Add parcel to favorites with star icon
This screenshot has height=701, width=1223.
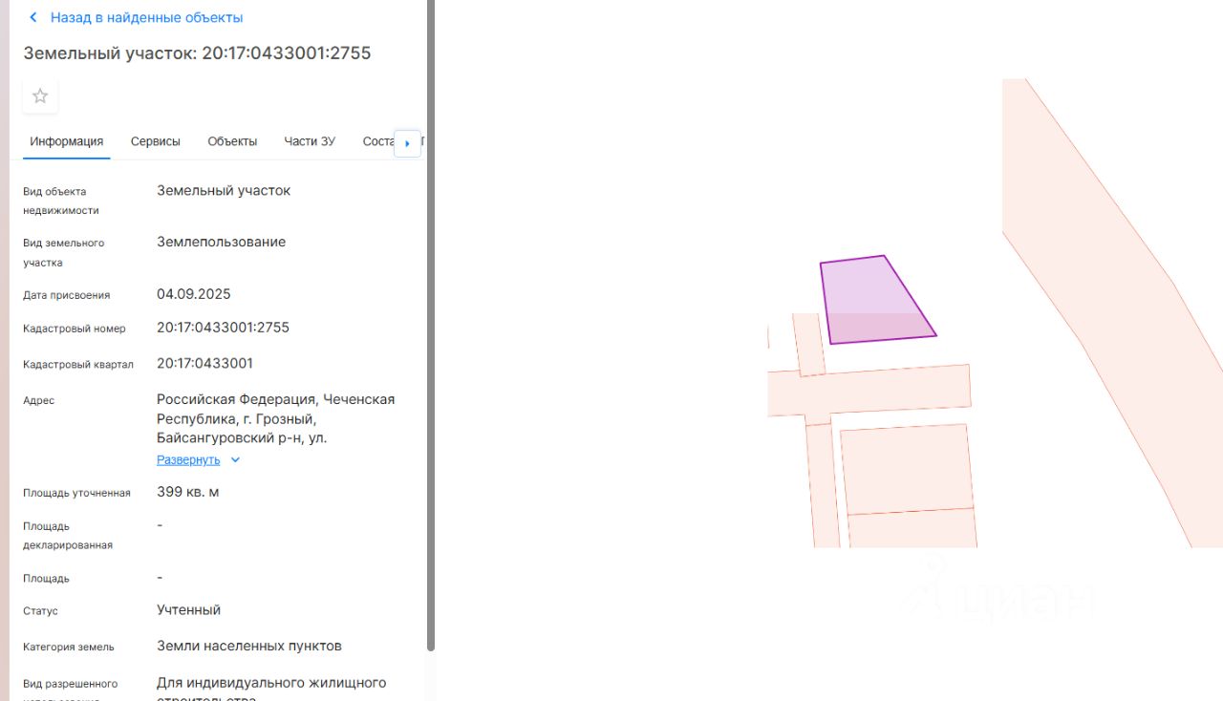click(x=40, y=96)
